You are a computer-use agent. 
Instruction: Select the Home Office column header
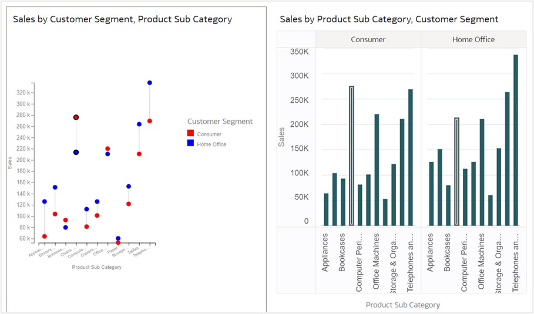tap(473, 39)
